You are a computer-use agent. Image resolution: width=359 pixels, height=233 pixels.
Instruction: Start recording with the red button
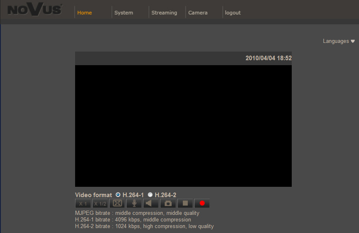tap(202, 203)
